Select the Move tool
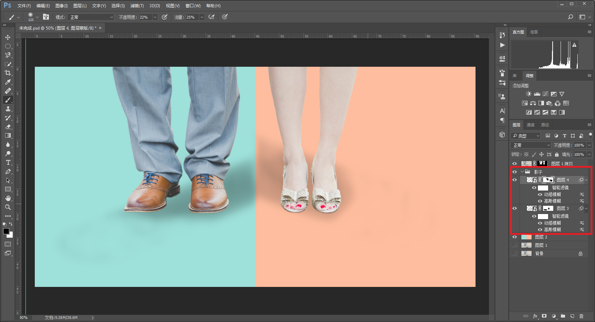Screen dimensions: 595x322 coord(8,37)
